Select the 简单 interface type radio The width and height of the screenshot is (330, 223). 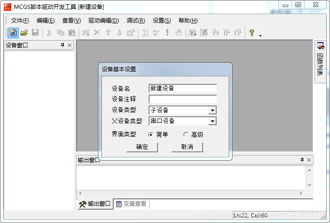point(150,134)
